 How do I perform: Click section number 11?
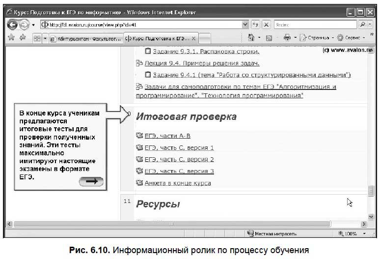127,201
